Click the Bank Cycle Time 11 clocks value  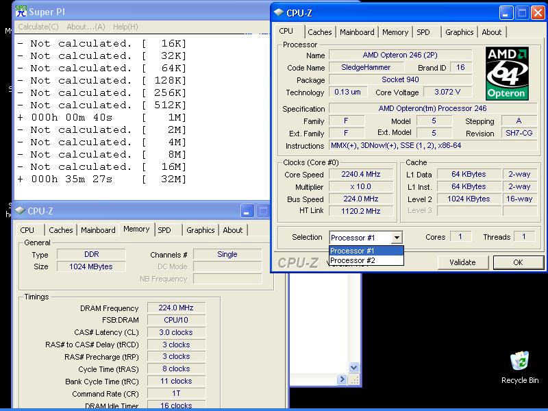[176, 381]
